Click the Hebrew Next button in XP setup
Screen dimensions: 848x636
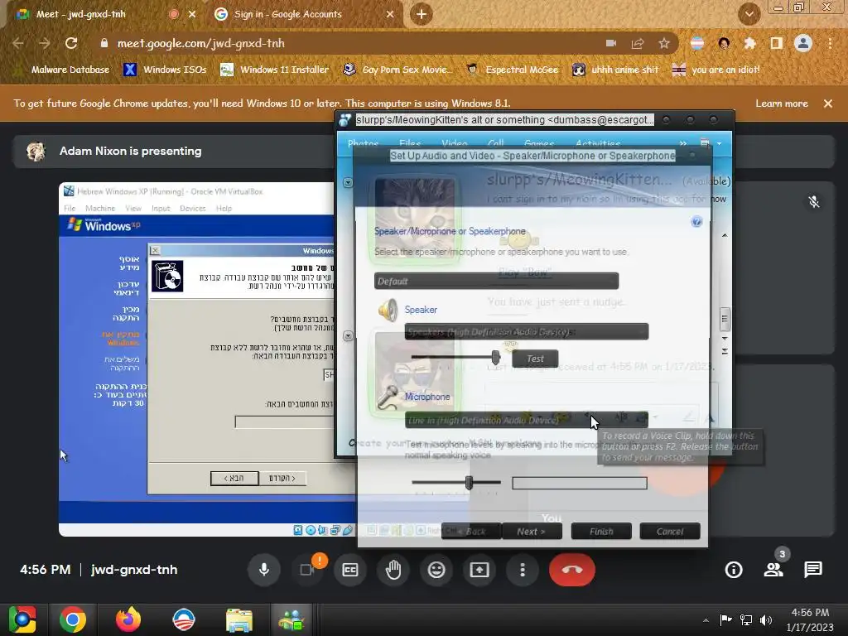pos(234,478)
